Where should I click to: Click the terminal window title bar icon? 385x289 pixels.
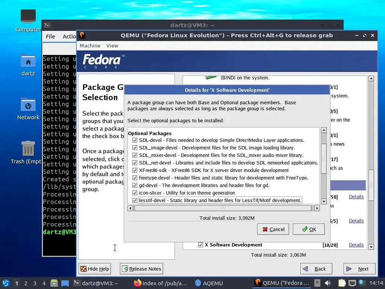(47, 25)
